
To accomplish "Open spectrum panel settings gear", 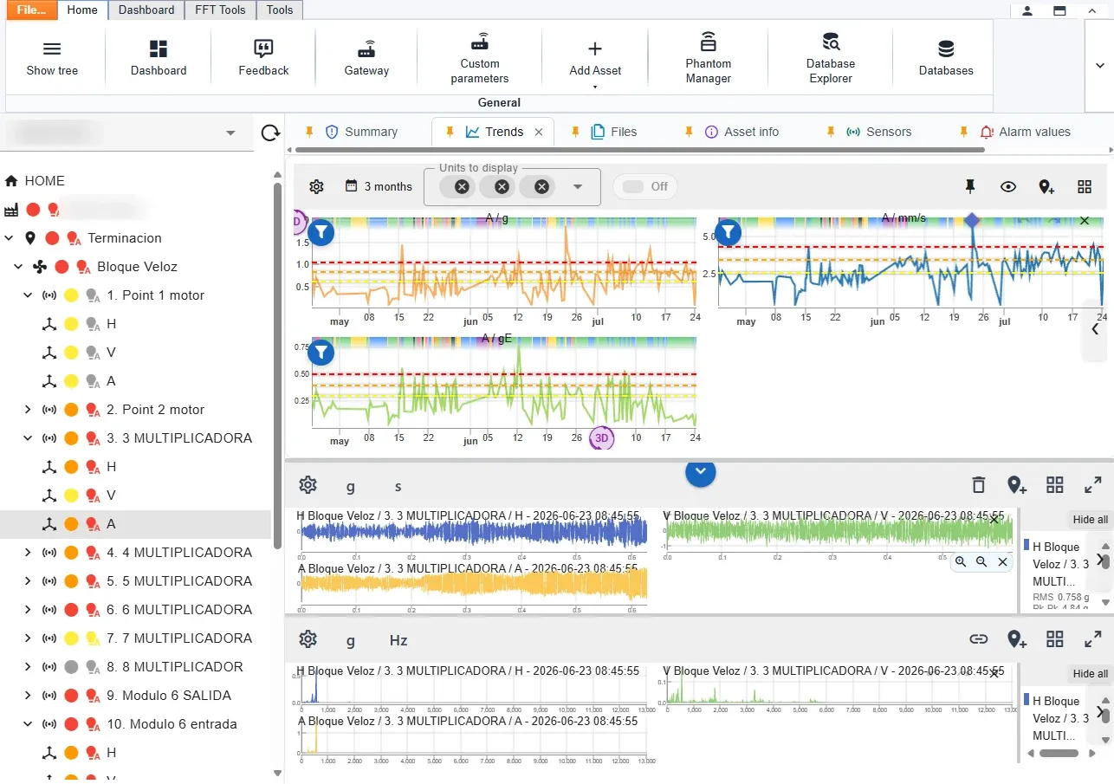I will click(308, 639).
